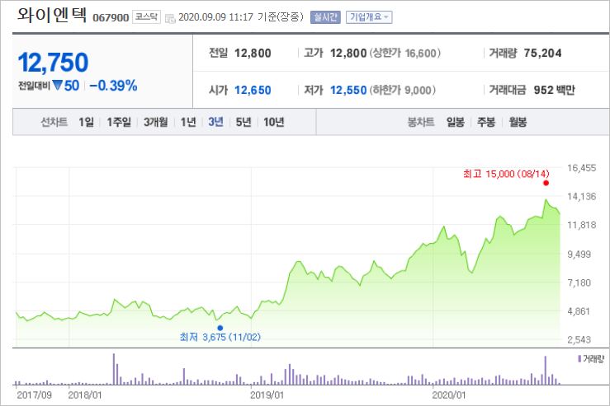Click the 2,543 price axis label
Screen dimensions: 610x406
coord(579,340)
